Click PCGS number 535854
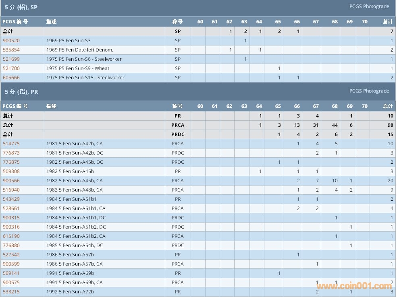This screenshot has width=397, height=297. pos(11,50)
